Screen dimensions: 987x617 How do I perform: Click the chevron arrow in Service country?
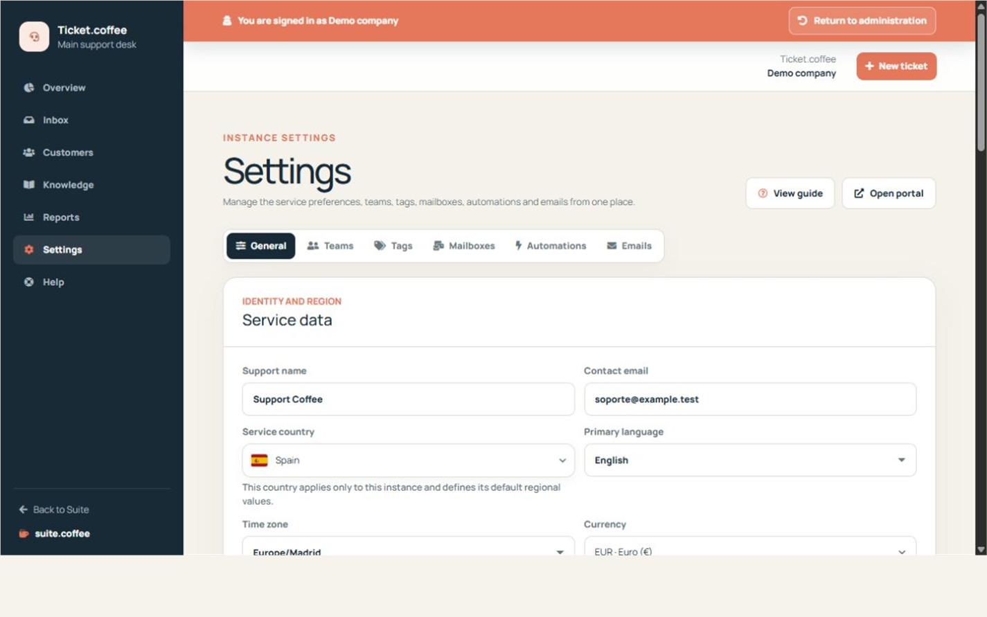tap(562, 460)
